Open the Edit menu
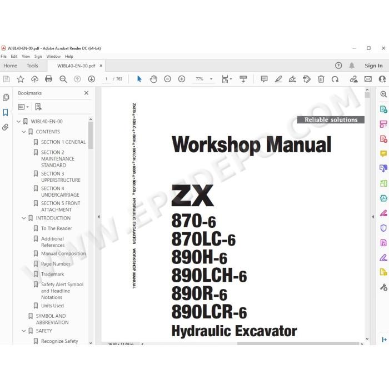This screenshot has width=389, height=389. [14, 57]
